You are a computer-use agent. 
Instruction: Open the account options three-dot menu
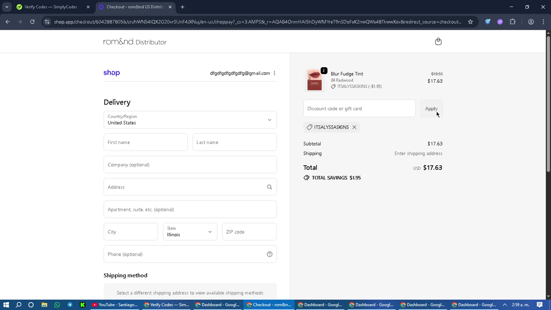(274, 73)
